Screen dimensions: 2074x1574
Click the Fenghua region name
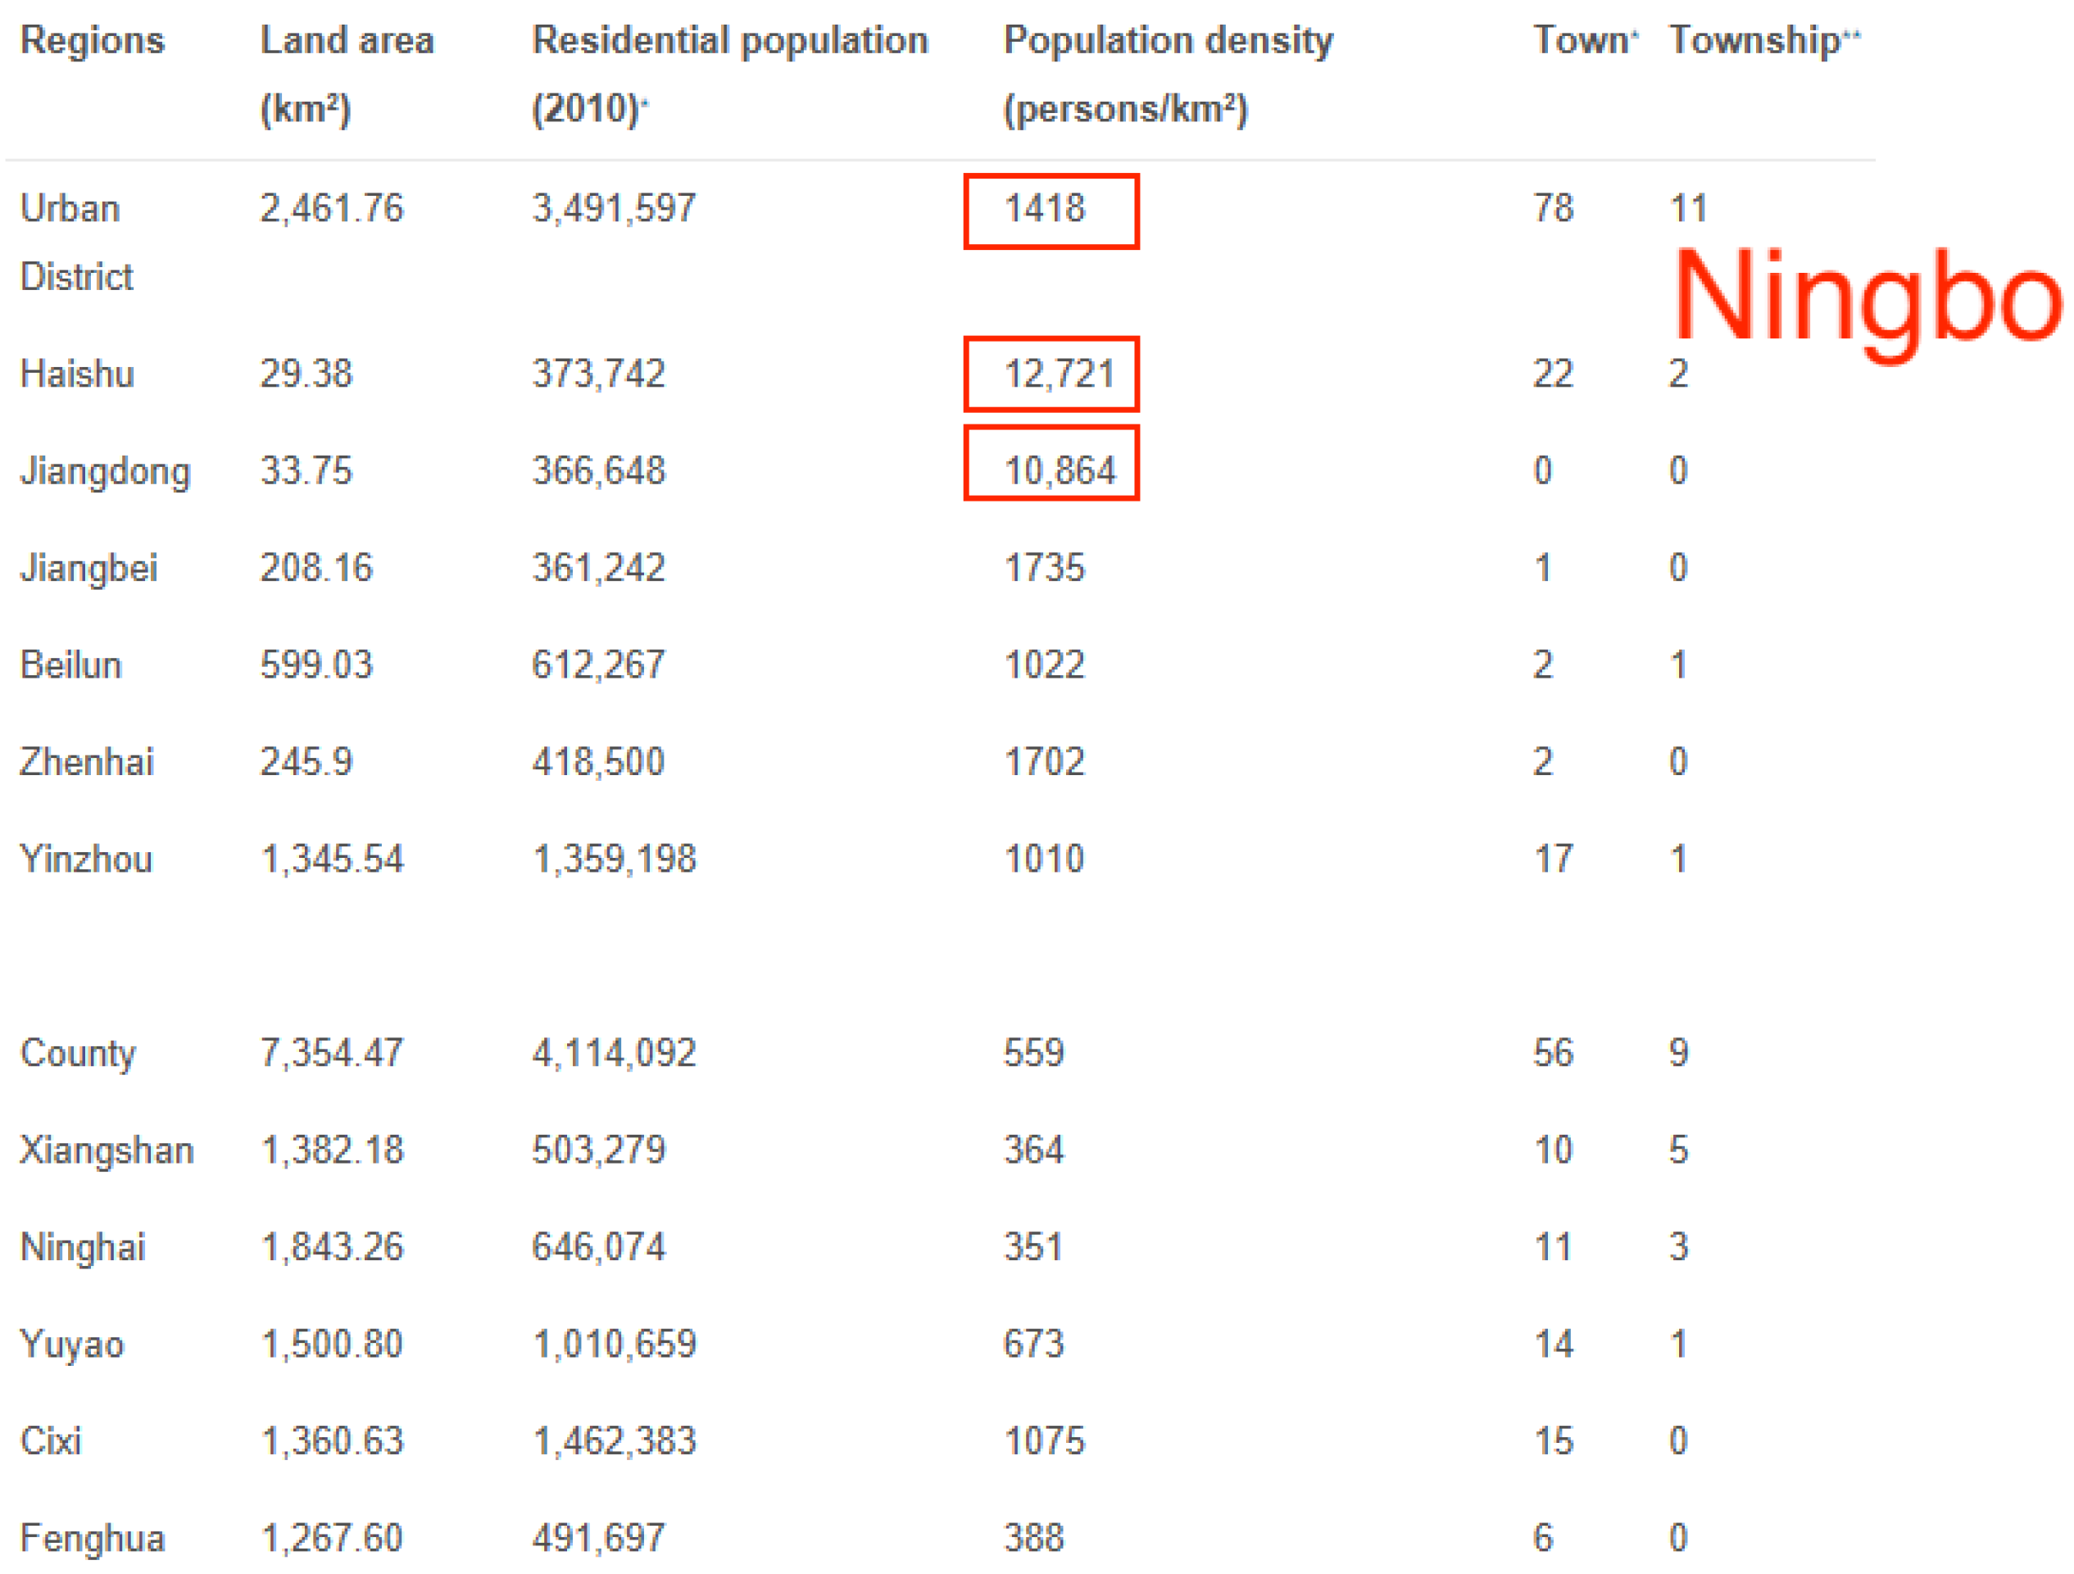coord(92,1539)
